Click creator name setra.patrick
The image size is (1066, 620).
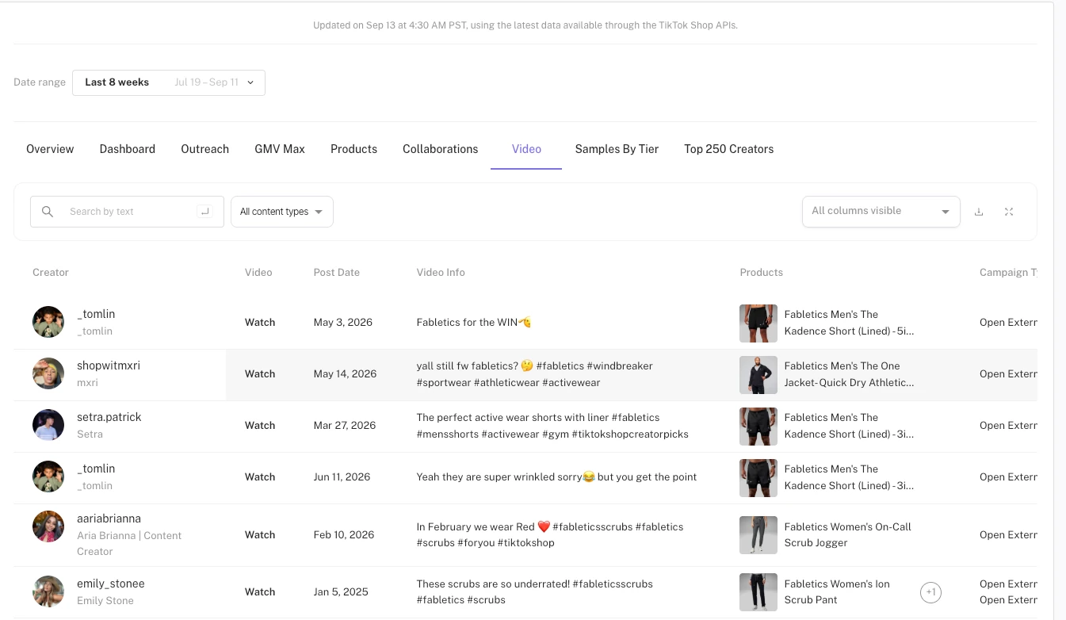[109, 418]
